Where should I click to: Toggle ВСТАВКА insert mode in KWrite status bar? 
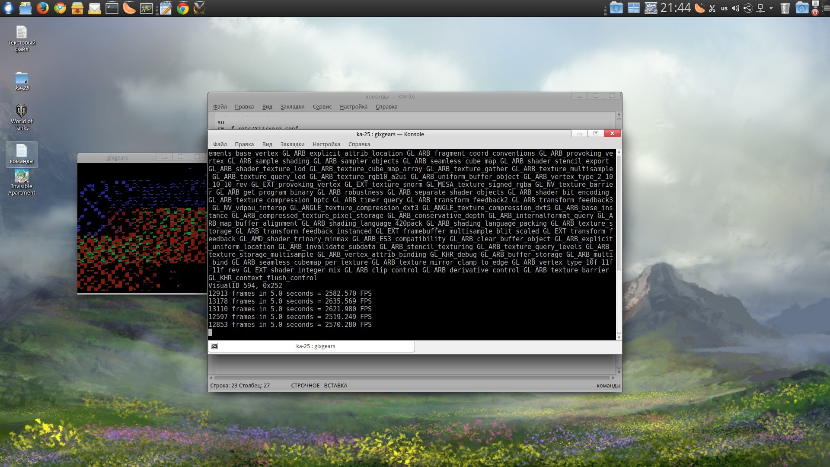(x=335, y=385)
